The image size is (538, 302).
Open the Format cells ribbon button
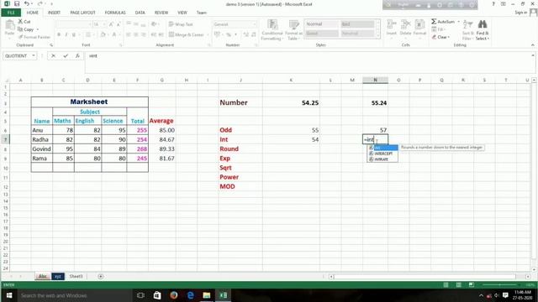click(x=419, y=28)
